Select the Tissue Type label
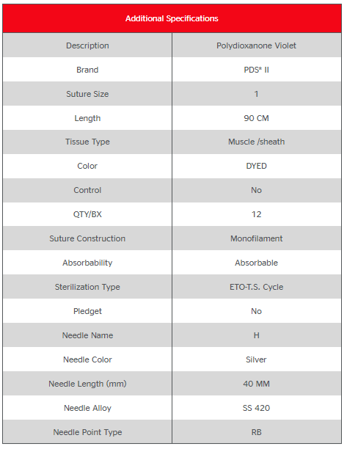 pyautogui.click(x=87, y=142)
